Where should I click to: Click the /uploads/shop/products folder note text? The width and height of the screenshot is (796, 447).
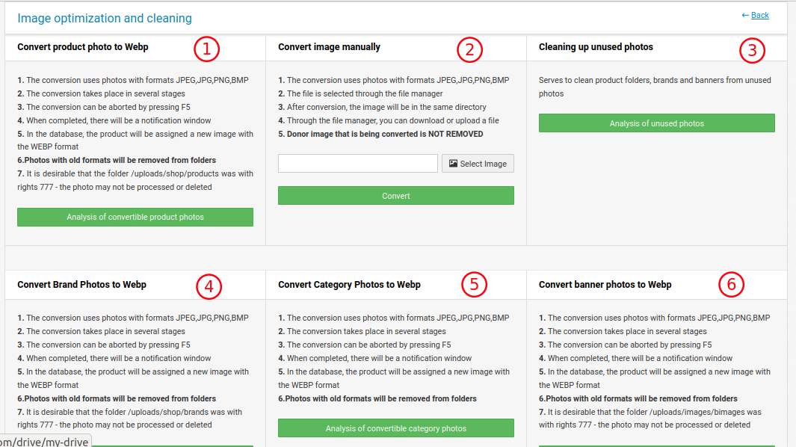click(135, 180)
